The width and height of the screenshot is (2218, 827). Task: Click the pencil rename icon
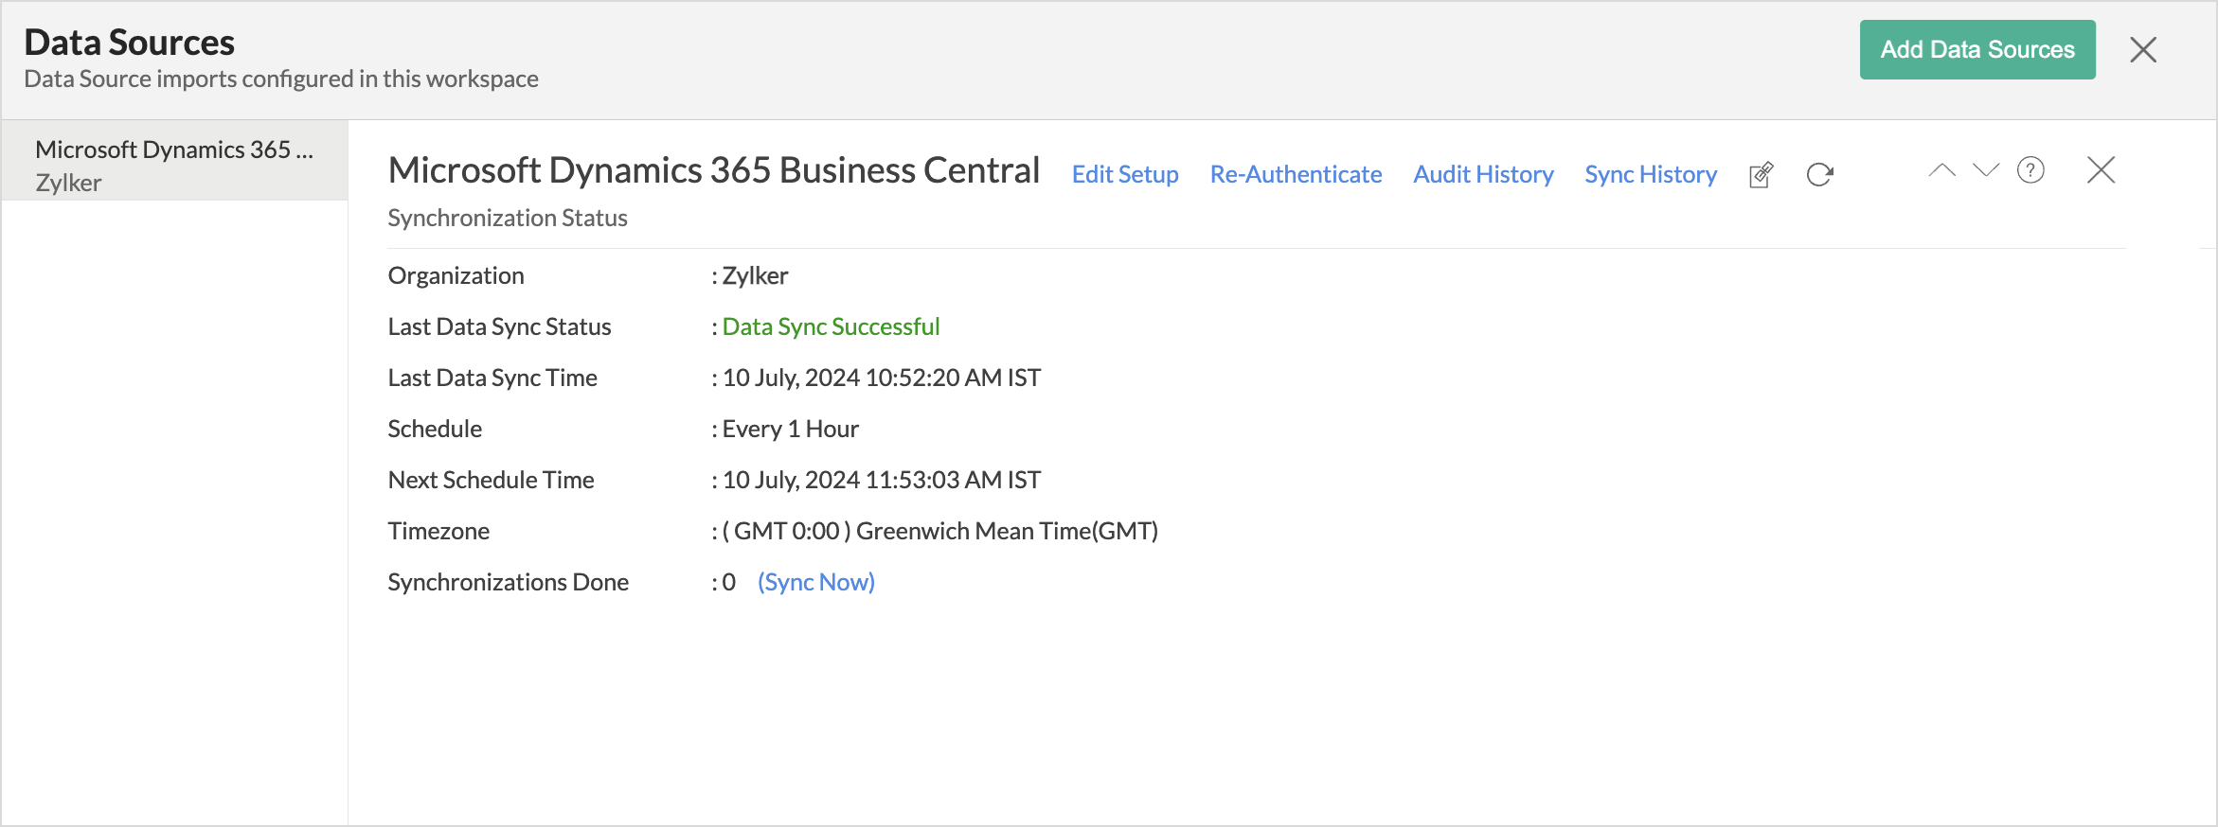click(x=1761, y=175)
